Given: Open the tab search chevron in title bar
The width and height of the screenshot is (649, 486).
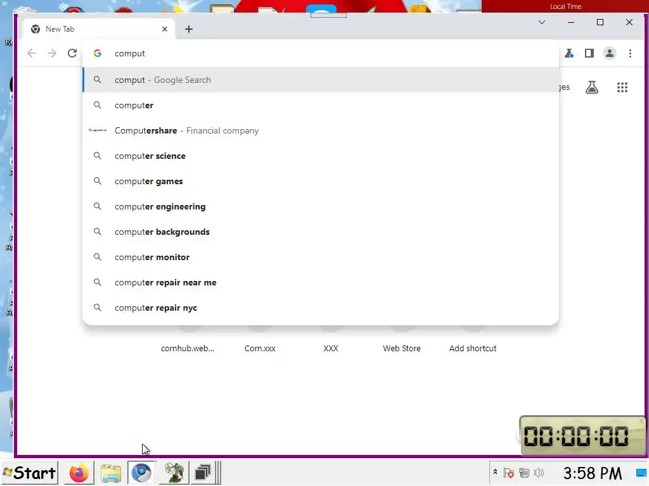Looking at the screenshot, I should pos(542,22).
